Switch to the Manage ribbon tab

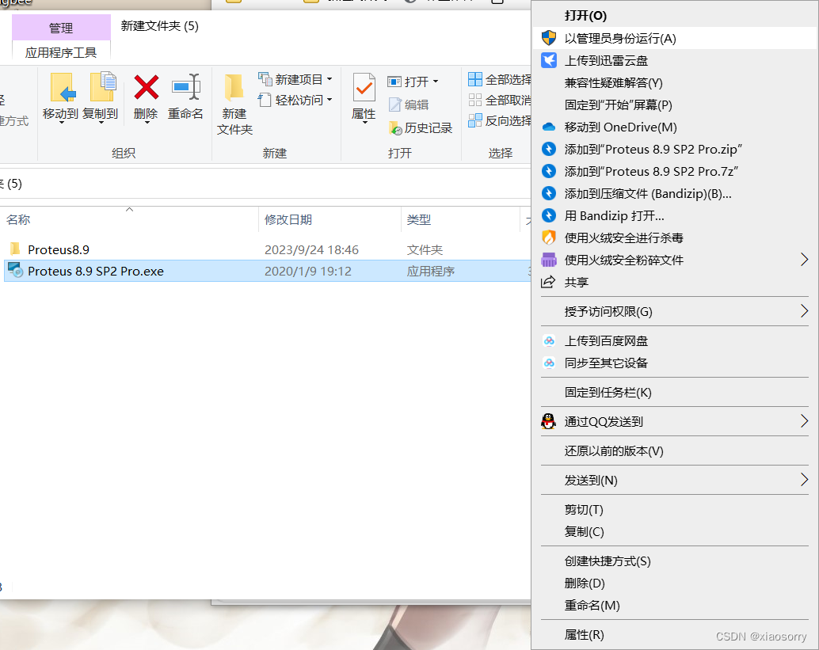(61, 28)
